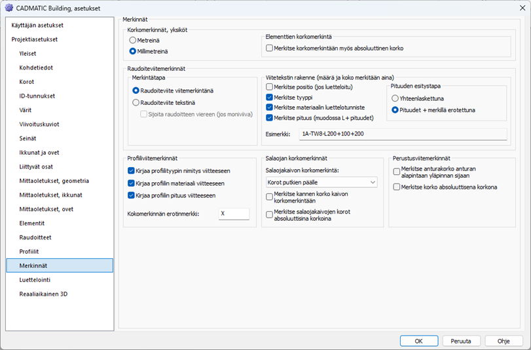Enable absolute elevation in element marking
This screenshot has width=531, height=350.
(269, 48)
